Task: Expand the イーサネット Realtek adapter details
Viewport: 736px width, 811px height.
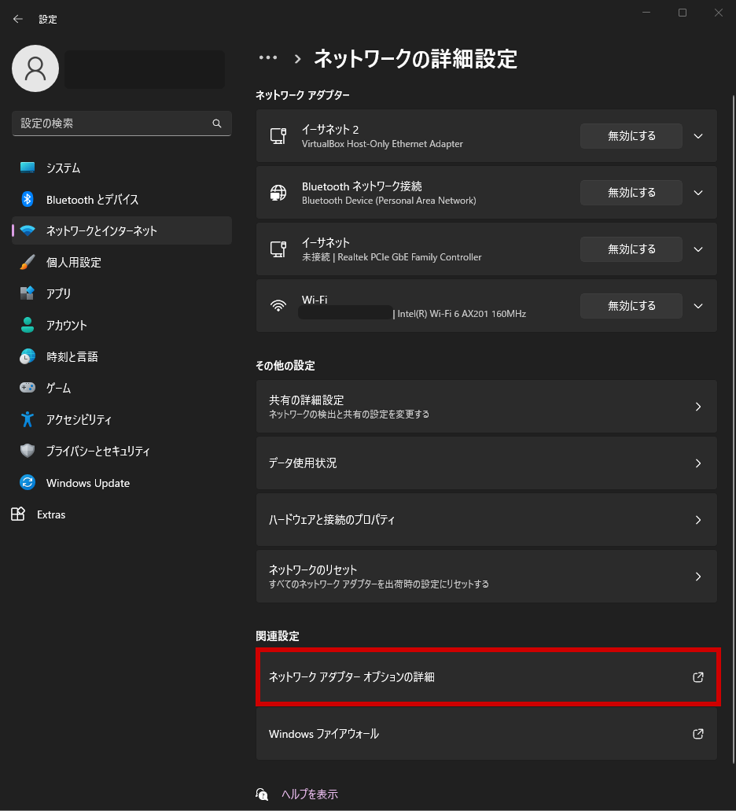Action: (697, 249)
